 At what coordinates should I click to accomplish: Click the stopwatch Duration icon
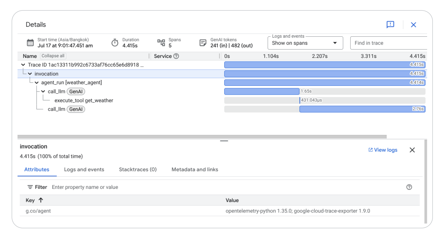115,42
